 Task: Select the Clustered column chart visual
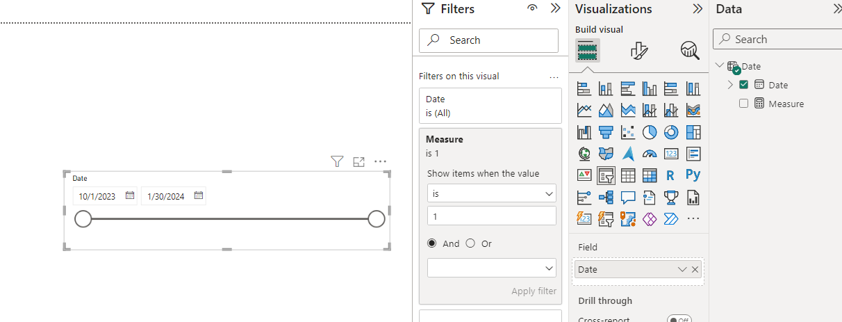coord(650,88)
